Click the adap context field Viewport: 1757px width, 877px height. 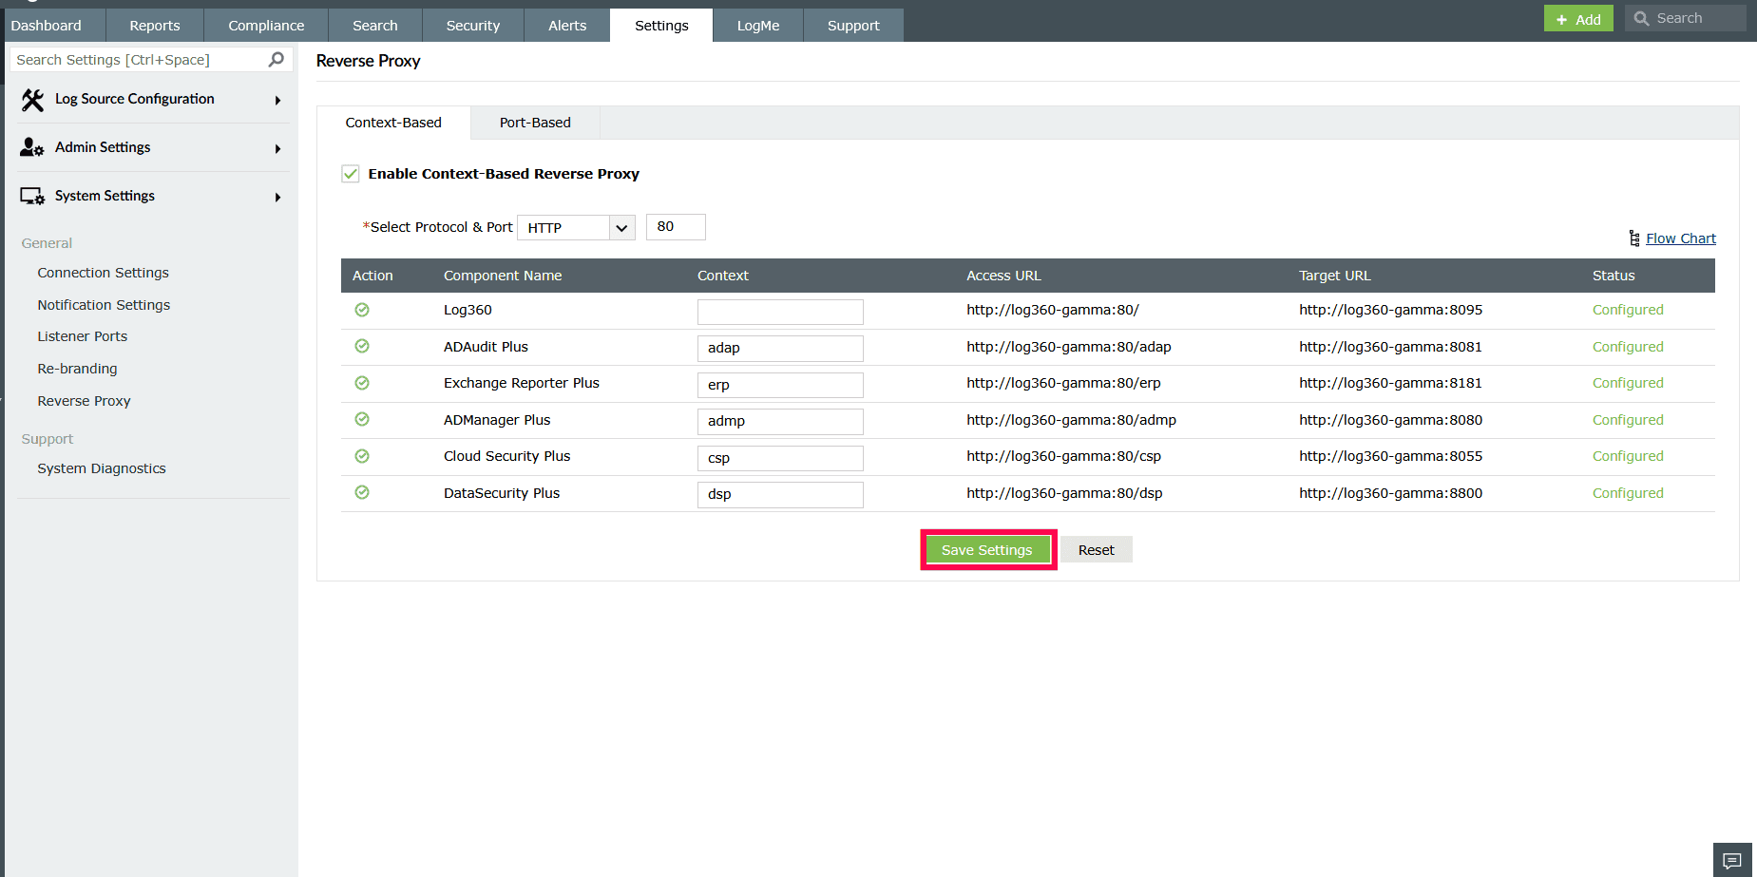(780, 349)
